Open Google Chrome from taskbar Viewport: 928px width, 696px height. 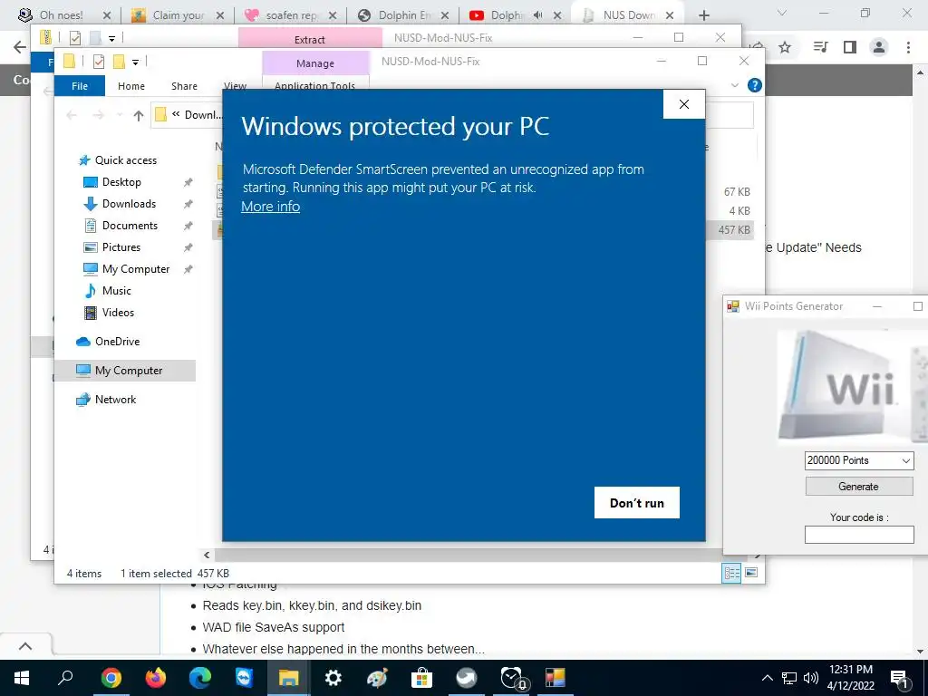point(111,678)
